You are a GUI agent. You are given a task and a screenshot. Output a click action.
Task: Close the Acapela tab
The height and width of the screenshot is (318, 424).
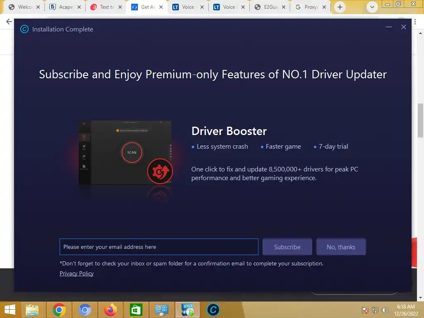click(x=79, y=7)
